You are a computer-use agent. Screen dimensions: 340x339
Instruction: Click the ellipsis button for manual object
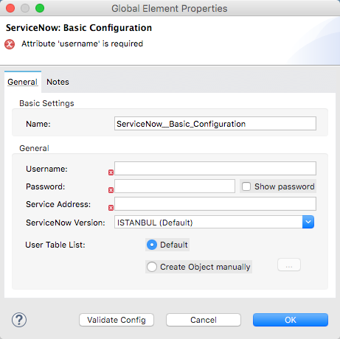[x=289, y=265]
